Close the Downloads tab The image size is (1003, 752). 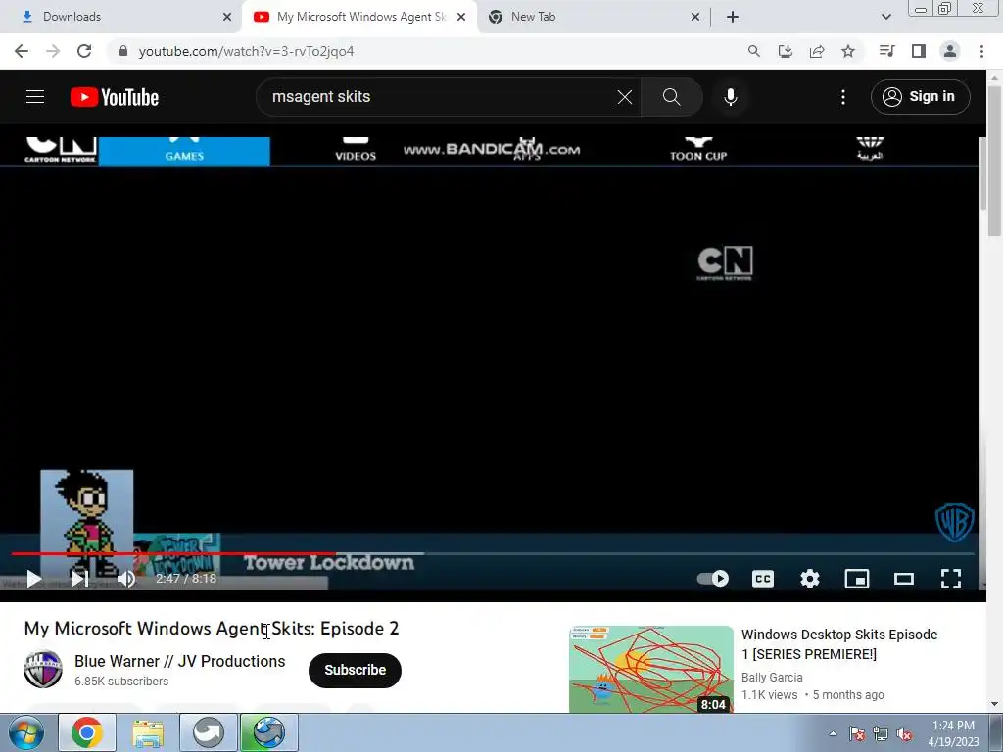[227, 17]
